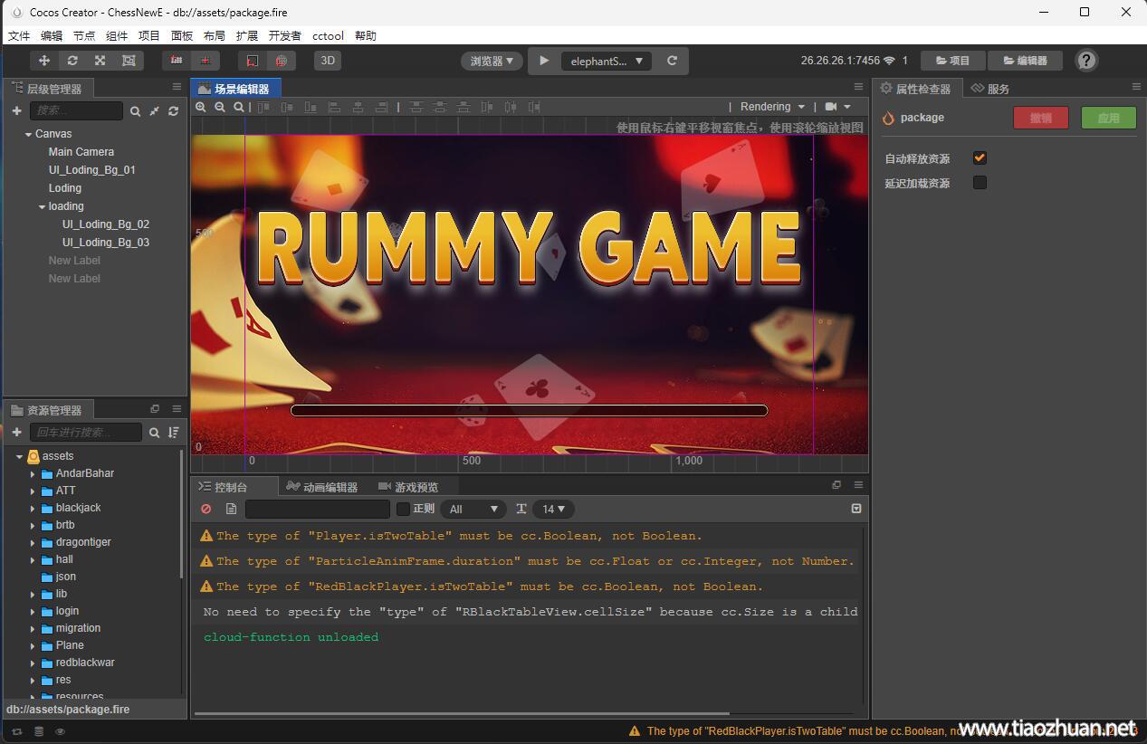This screenshot has width=1147, height=744.
Task: Click the green 应用 button
Action: 1108,118
